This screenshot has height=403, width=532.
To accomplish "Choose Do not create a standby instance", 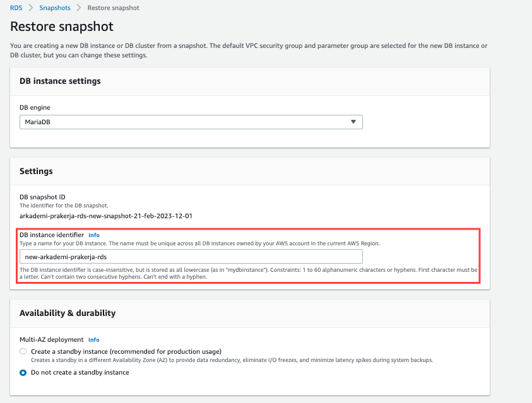I will pos(23,372).
